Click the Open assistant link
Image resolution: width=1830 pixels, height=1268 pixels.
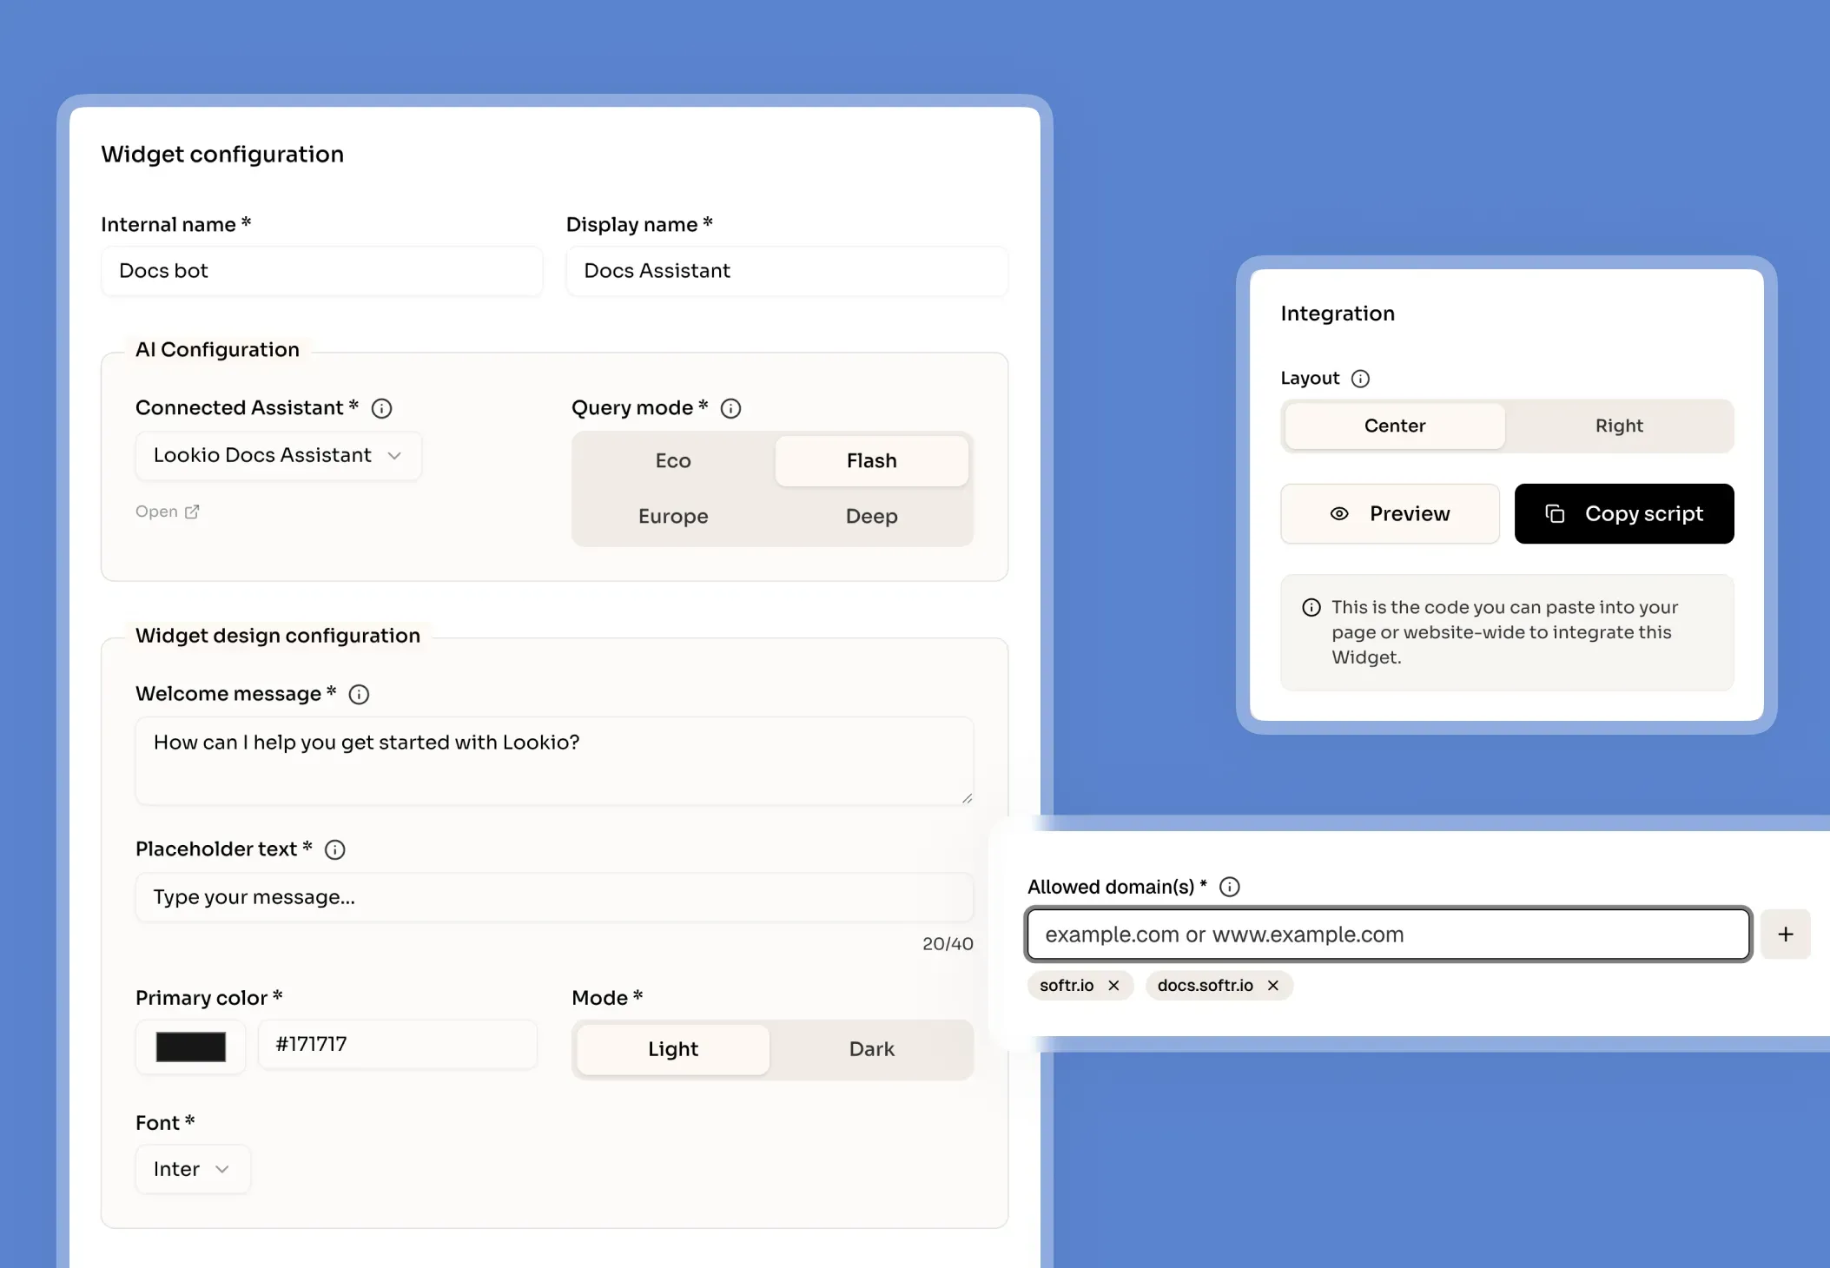pos(168,512)
